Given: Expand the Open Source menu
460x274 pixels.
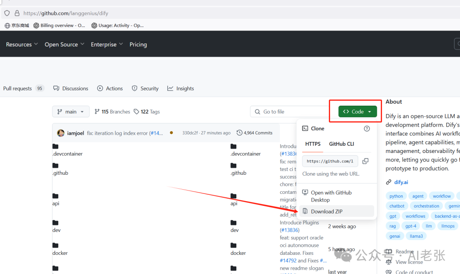Looking at the screenshot, I should (x=65, y=44).
